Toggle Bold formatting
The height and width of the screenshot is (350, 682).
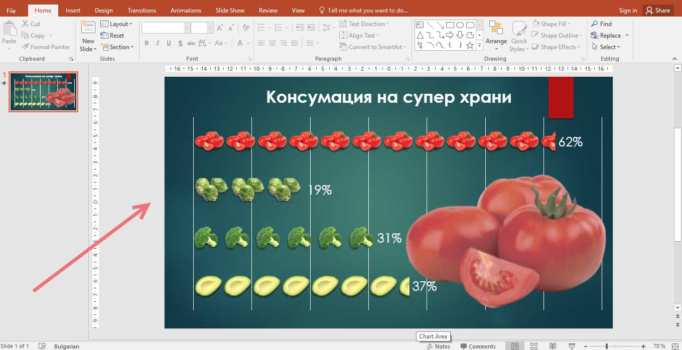point(147,43)
